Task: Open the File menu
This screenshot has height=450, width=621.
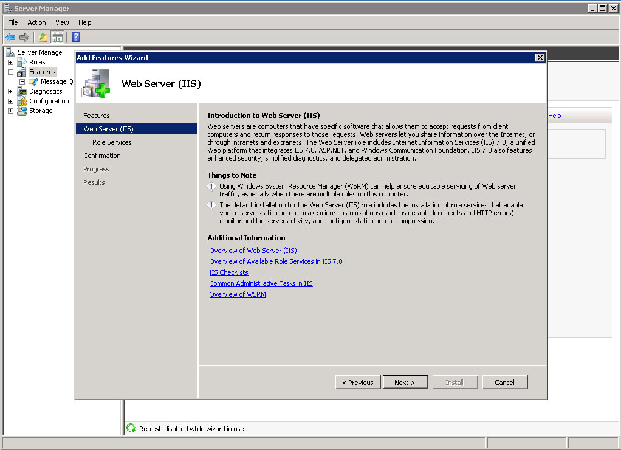Action: (13, 22)
